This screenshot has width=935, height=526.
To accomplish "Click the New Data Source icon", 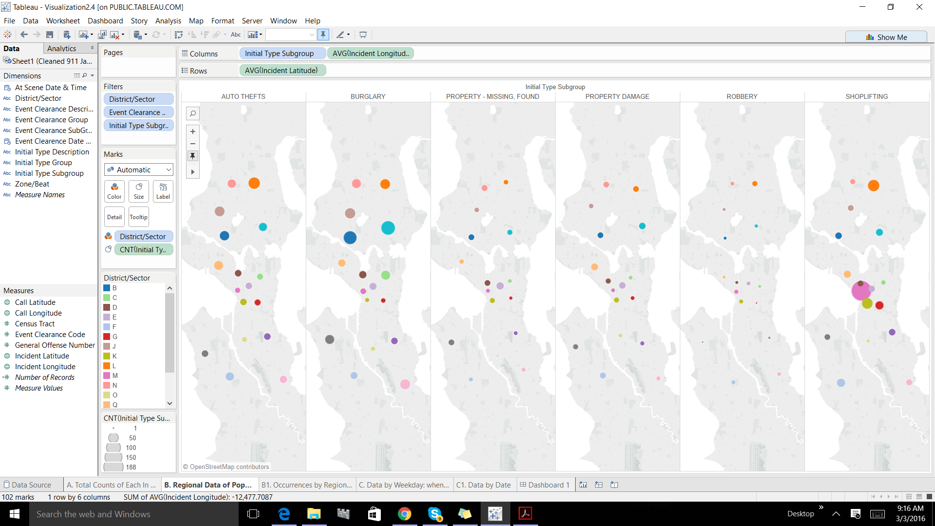I will pos(67,35).
